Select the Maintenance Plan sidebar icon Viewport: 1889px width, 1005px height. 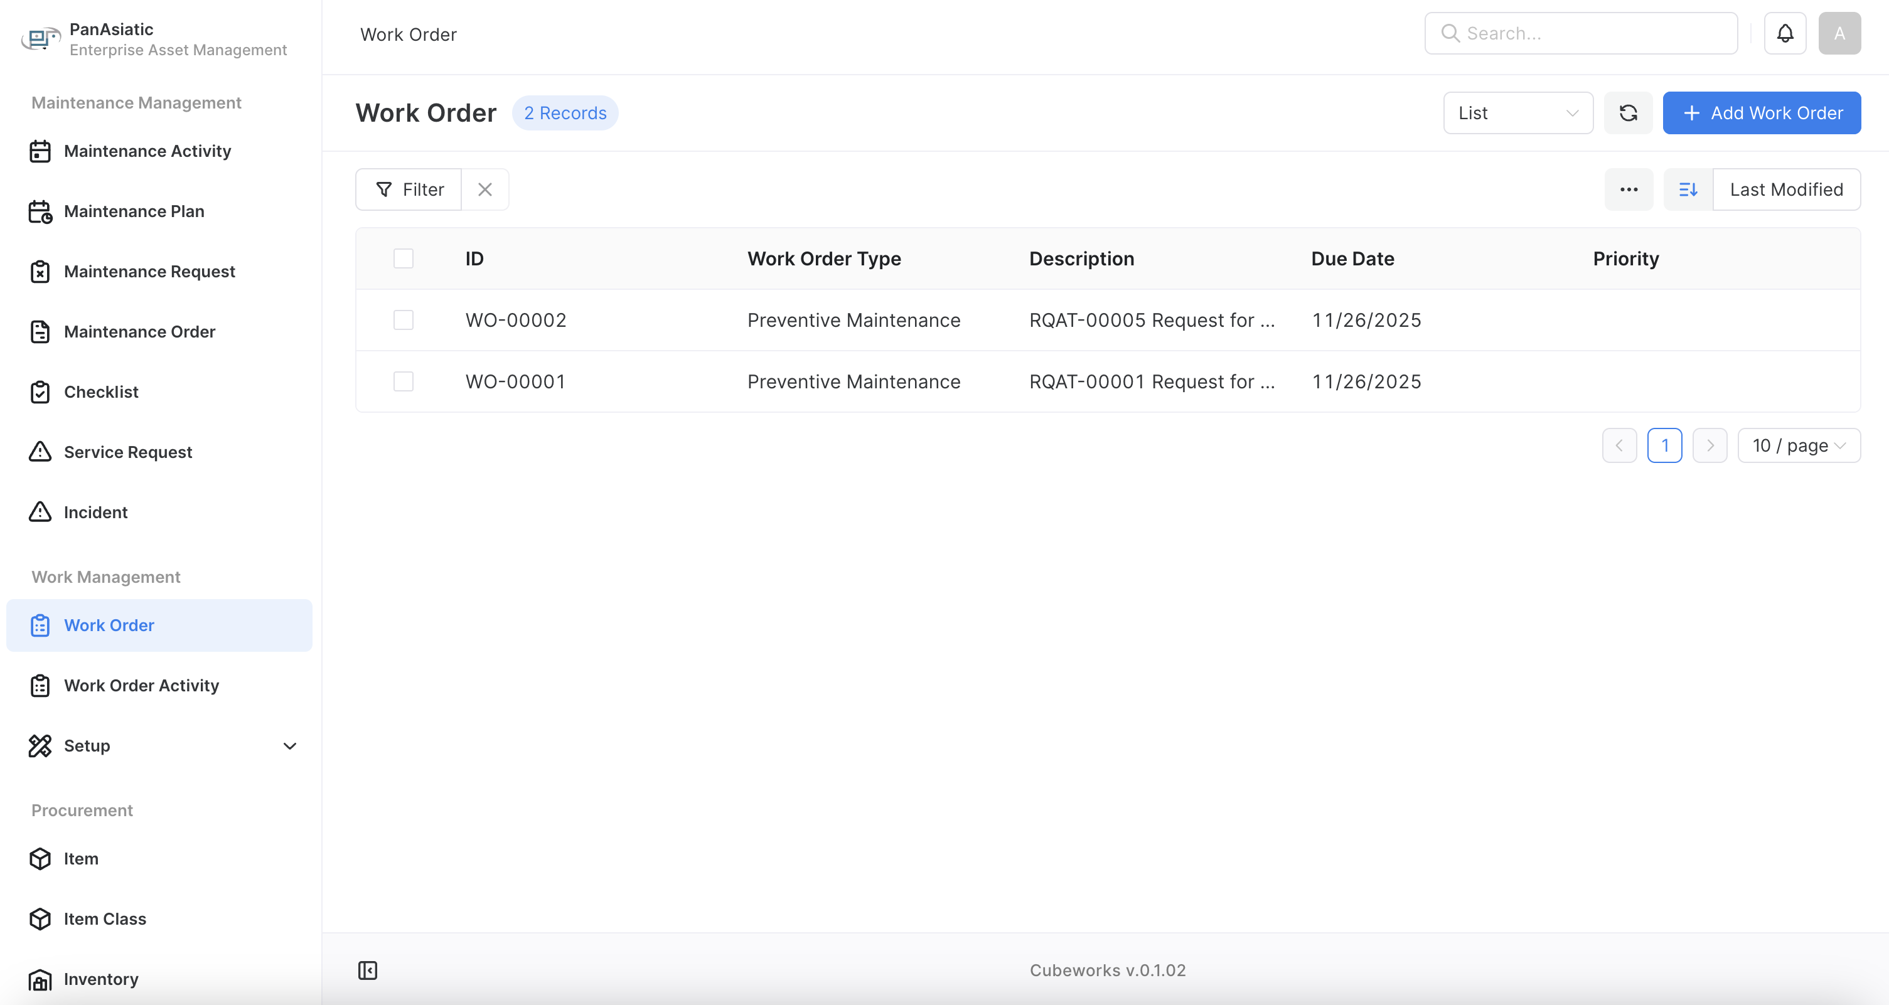(x=40, y=211)
